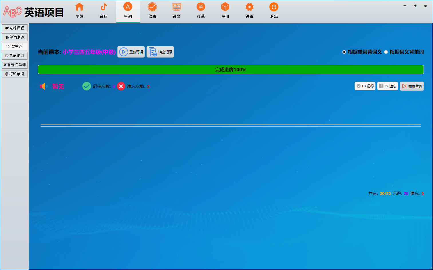Open 选择课程 in sidebar
This screenshot has height=270, width=433.
[x=15, y=28]
